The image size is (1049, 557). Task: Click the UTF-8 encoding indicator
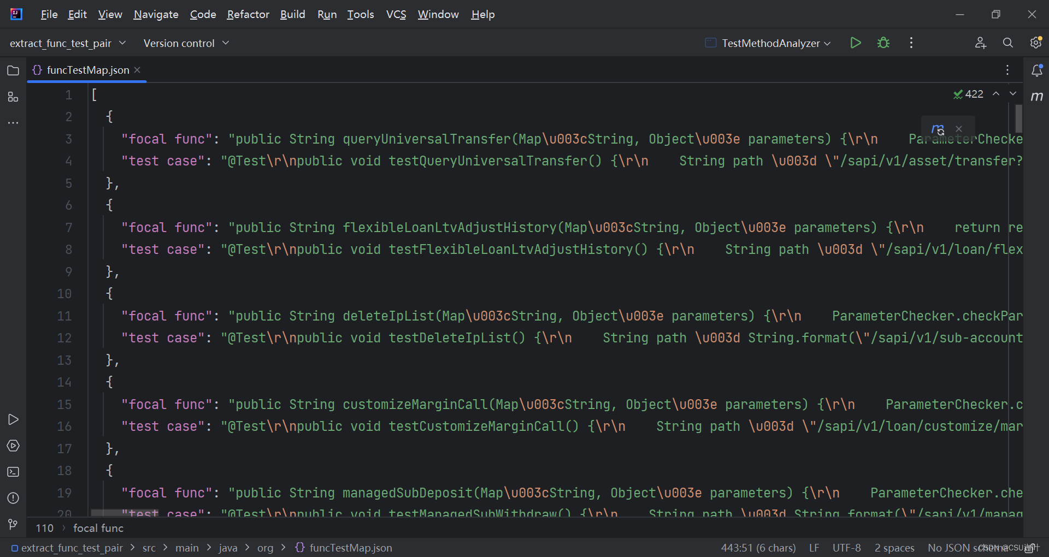point(846,548)
